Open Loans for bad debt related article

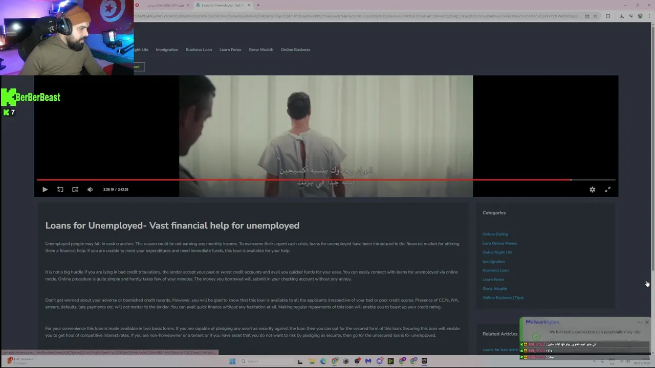(500, 350)
